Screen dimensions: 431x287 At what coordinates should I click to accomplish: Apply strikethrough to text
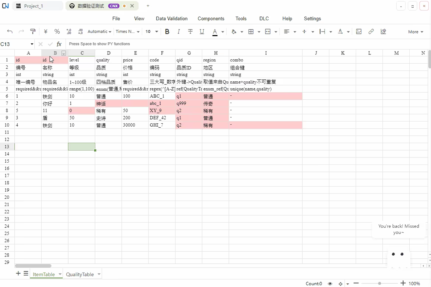(x=190, y=32)
